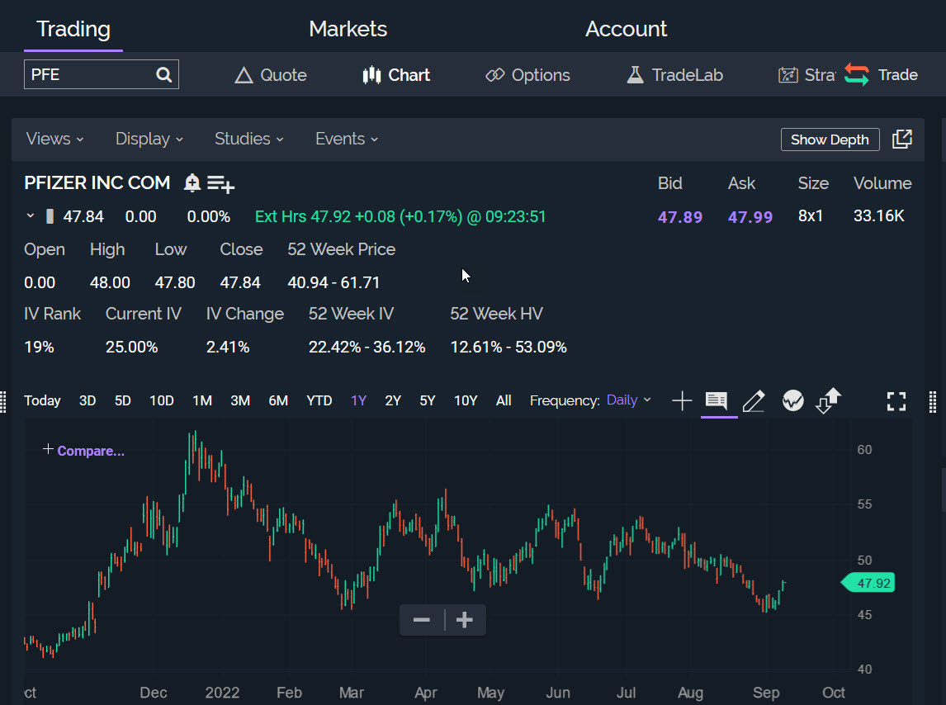Open the Options chain link icon

click(x=494, y=75)
